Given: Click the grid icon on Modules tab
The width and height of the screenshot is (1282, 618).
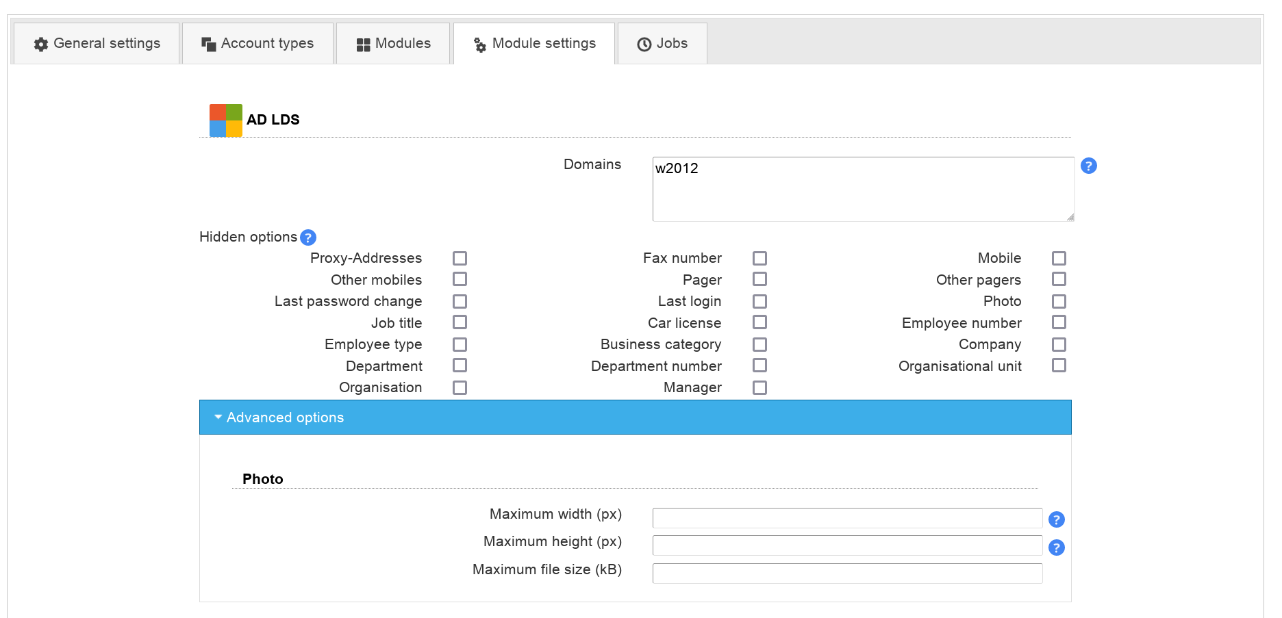Looking at the screenshot, I should [x=363, y=44].
